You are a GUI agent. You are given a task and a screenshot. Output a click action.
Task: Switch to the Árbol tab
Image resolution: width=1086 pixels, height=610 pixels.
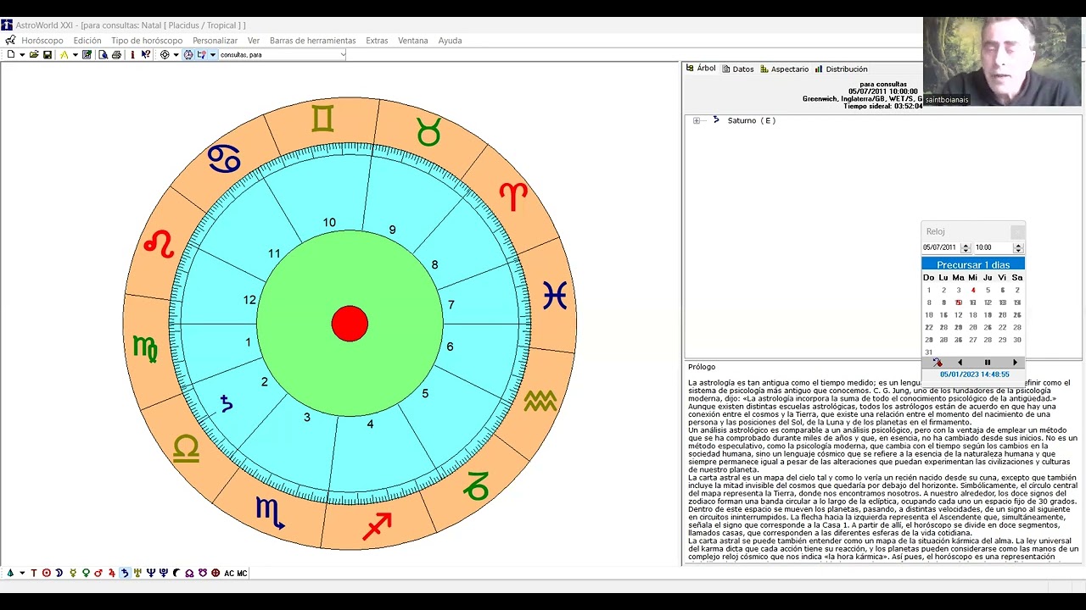coord(701,69)
